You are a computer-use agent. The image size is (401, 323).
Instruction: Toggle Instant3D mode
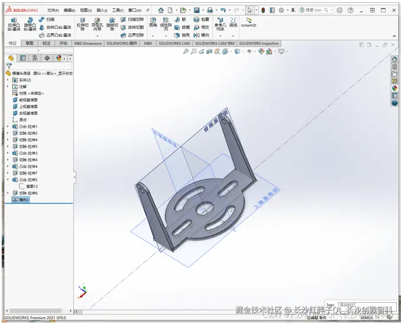click(248, 22)
